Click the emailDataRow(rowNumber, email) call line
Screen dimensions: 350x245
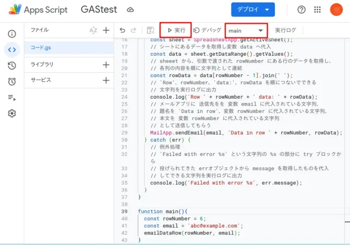[192, 233]
